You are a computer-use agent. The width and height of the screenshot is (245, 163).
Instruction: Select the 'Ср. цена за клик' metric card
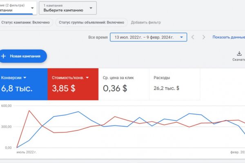click(124, 84)
